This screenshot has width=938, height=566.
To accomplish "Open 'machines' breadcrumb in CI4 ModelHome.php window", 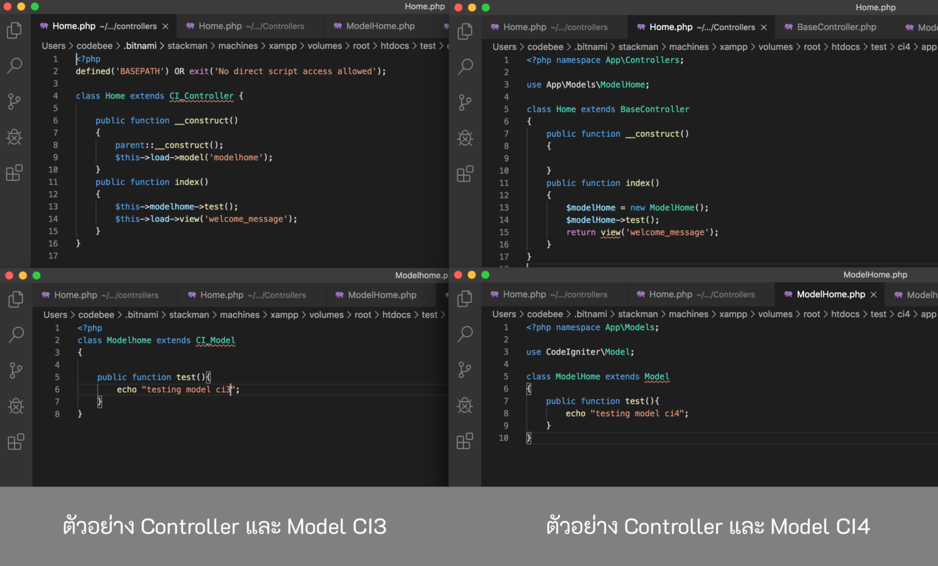I will (x=688, y=314).
